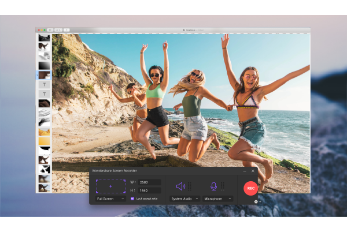Click the green full-screen window button
The width and height of the screenshot is (347, 232).
click(x=45, y=29)
